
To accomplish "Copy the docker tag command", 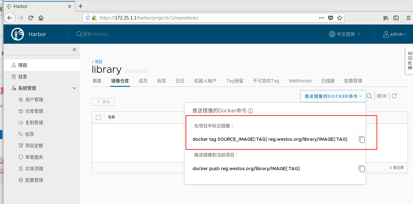I will 362,139.
